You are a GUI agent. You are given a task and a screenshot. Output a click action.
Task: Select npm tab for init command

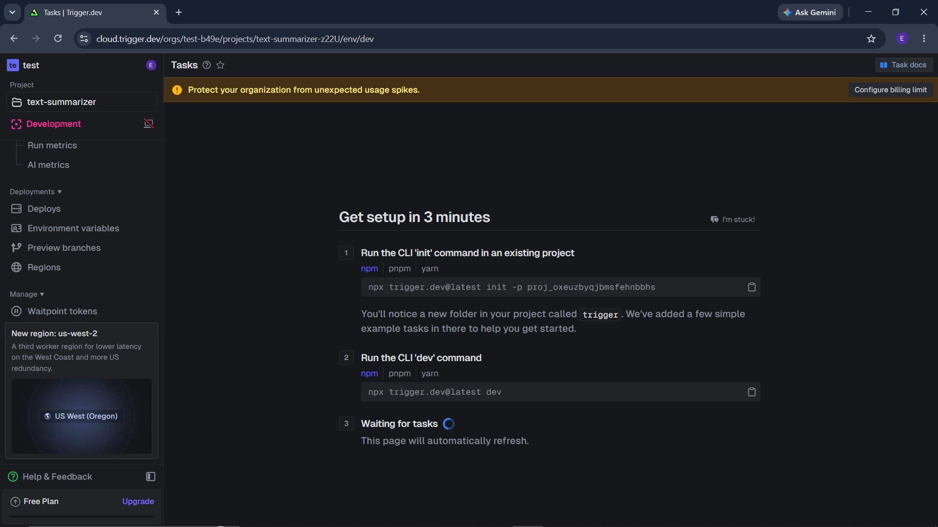click(x=369, y=269)
